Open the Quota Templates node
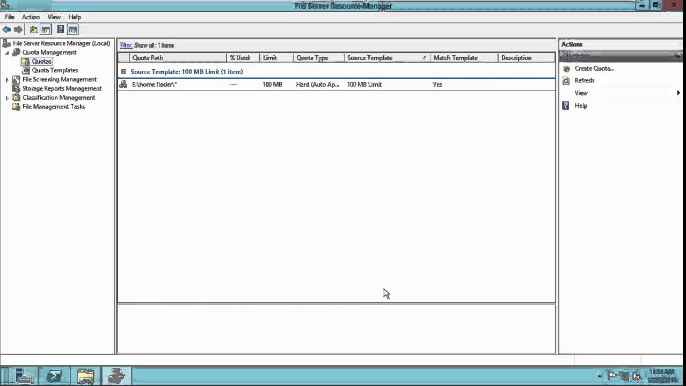Screen dimensions: 686x386 click(55, 71)
